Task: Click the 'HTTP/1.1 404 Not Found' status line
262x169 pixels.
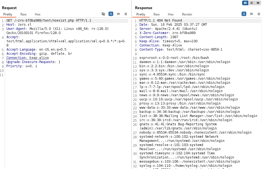Action: tap(161, 20)
